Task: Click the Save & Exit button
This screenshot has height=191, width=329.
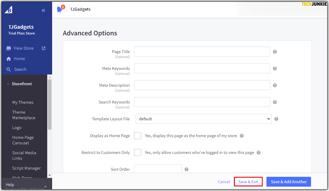Action: (248, 182)
